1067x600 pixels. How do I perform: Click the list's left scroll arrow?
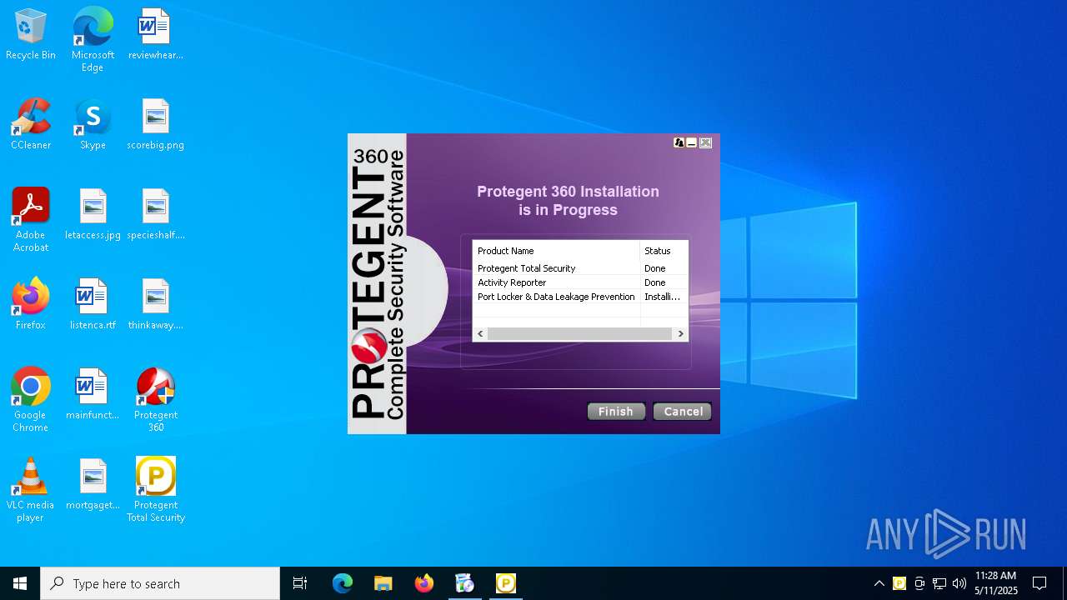(x=480, y=333)
